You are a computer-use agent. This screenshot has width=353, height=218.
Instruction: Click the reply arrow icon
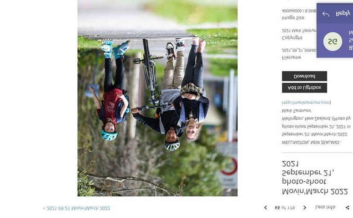tap(326, 14)
